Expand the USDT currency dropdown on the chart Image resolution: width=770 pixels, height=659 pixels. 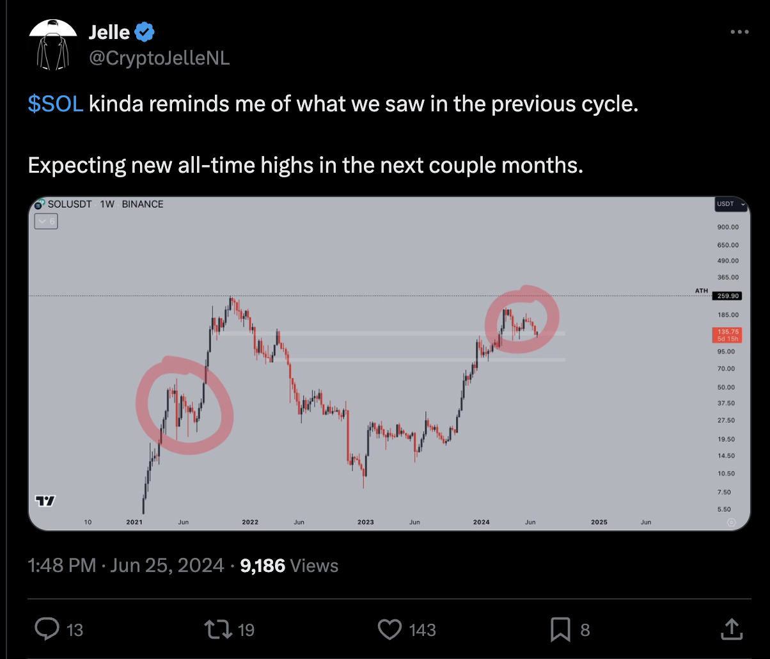click(732, 204)
